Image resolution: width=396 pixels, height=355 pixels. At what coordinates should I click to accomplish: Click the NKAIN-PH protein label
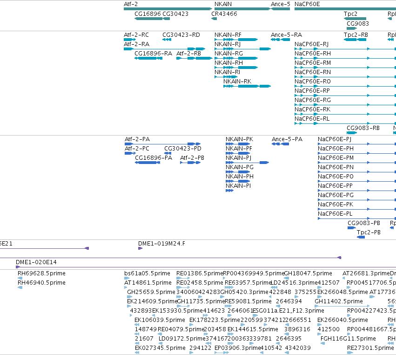click(x=240, y=177)
